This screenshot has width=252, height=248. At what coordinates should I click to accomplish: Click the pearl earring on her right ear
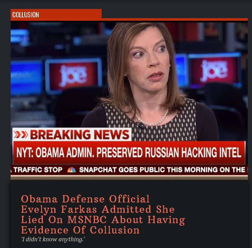125,75
